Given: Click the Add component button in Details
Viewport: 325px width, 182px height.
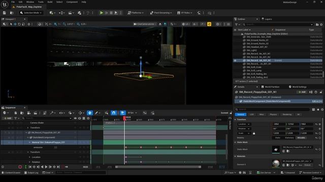Looking at the screenshot, I should pos(302,92).
